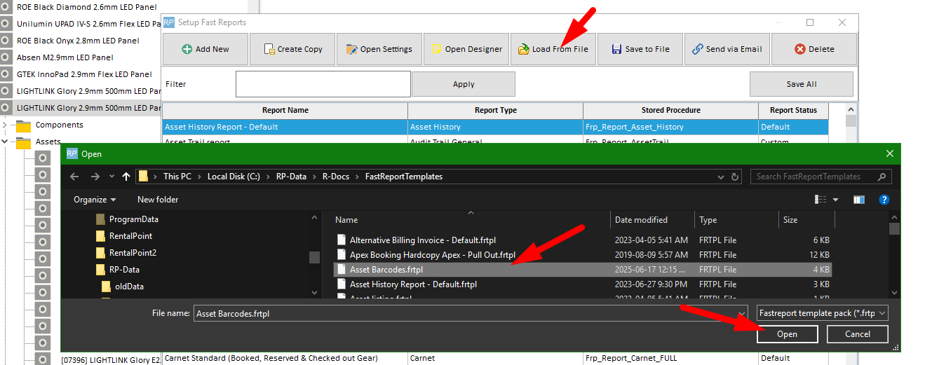This screenshot has height=365, width=925.
Task: Sort by the Report Name column header
Action: pyautogui.click(x=285, y=111)
